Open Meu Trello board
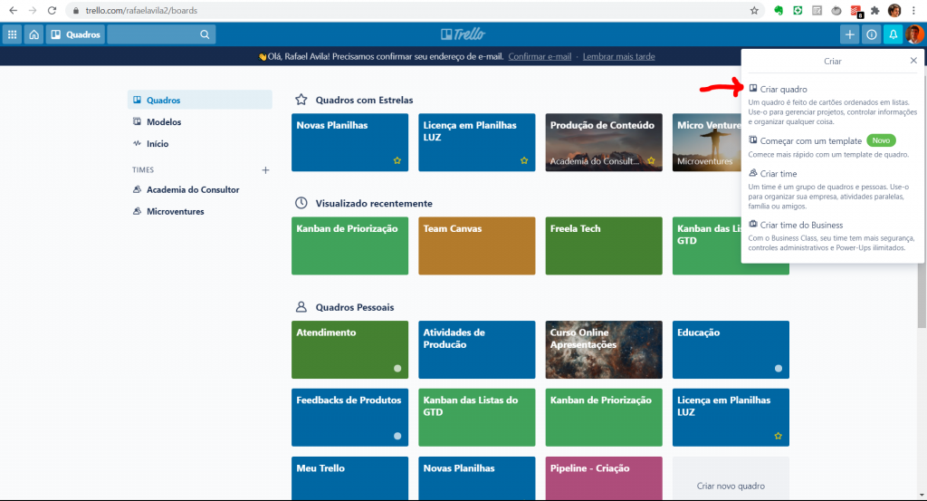The image size is (927, 501). [349, 478]
